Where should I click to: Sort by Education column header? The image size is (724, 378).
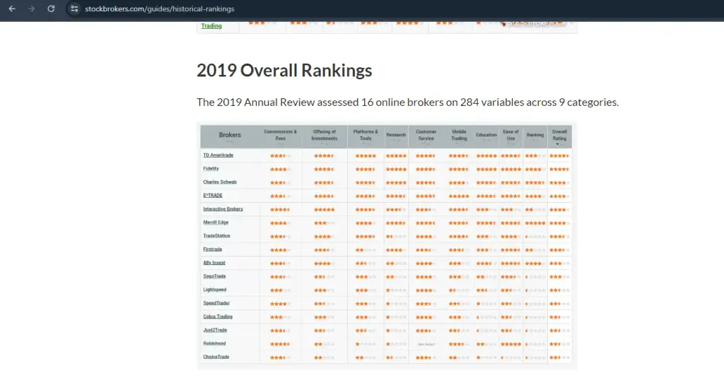[486, 135]
